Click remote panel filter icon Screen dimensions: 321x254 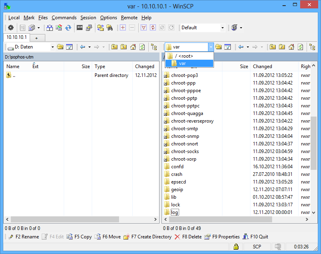click(228, 47)
